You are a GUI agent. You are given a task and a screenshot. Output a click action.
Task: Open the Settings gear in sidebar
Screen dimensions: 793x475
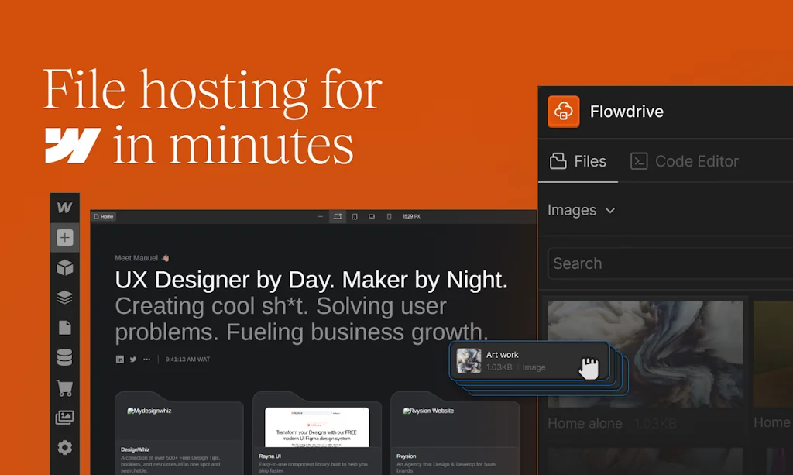tap(65, 447)
